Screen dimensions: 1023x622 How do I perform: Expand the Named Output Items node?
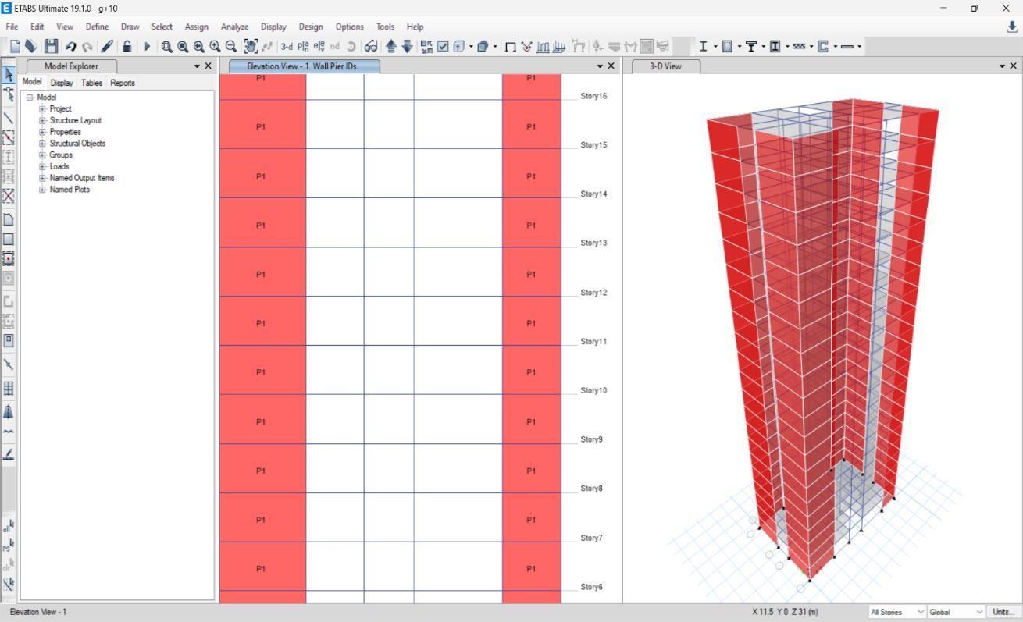pyautogui.click(x=43, y=178)
